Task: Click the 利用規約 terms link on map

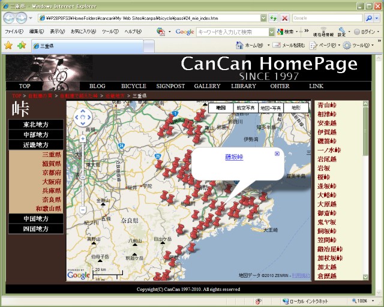Action: pos(301,275)
